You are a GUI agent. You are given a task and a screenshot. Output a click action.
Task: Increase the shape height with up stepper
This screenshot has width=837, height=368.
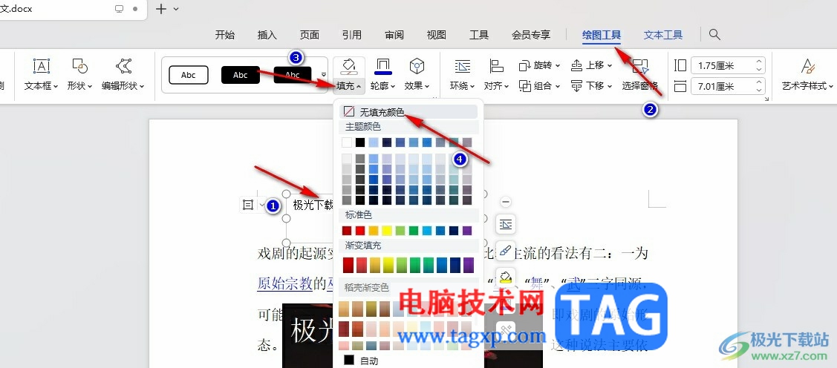point(759,62)
